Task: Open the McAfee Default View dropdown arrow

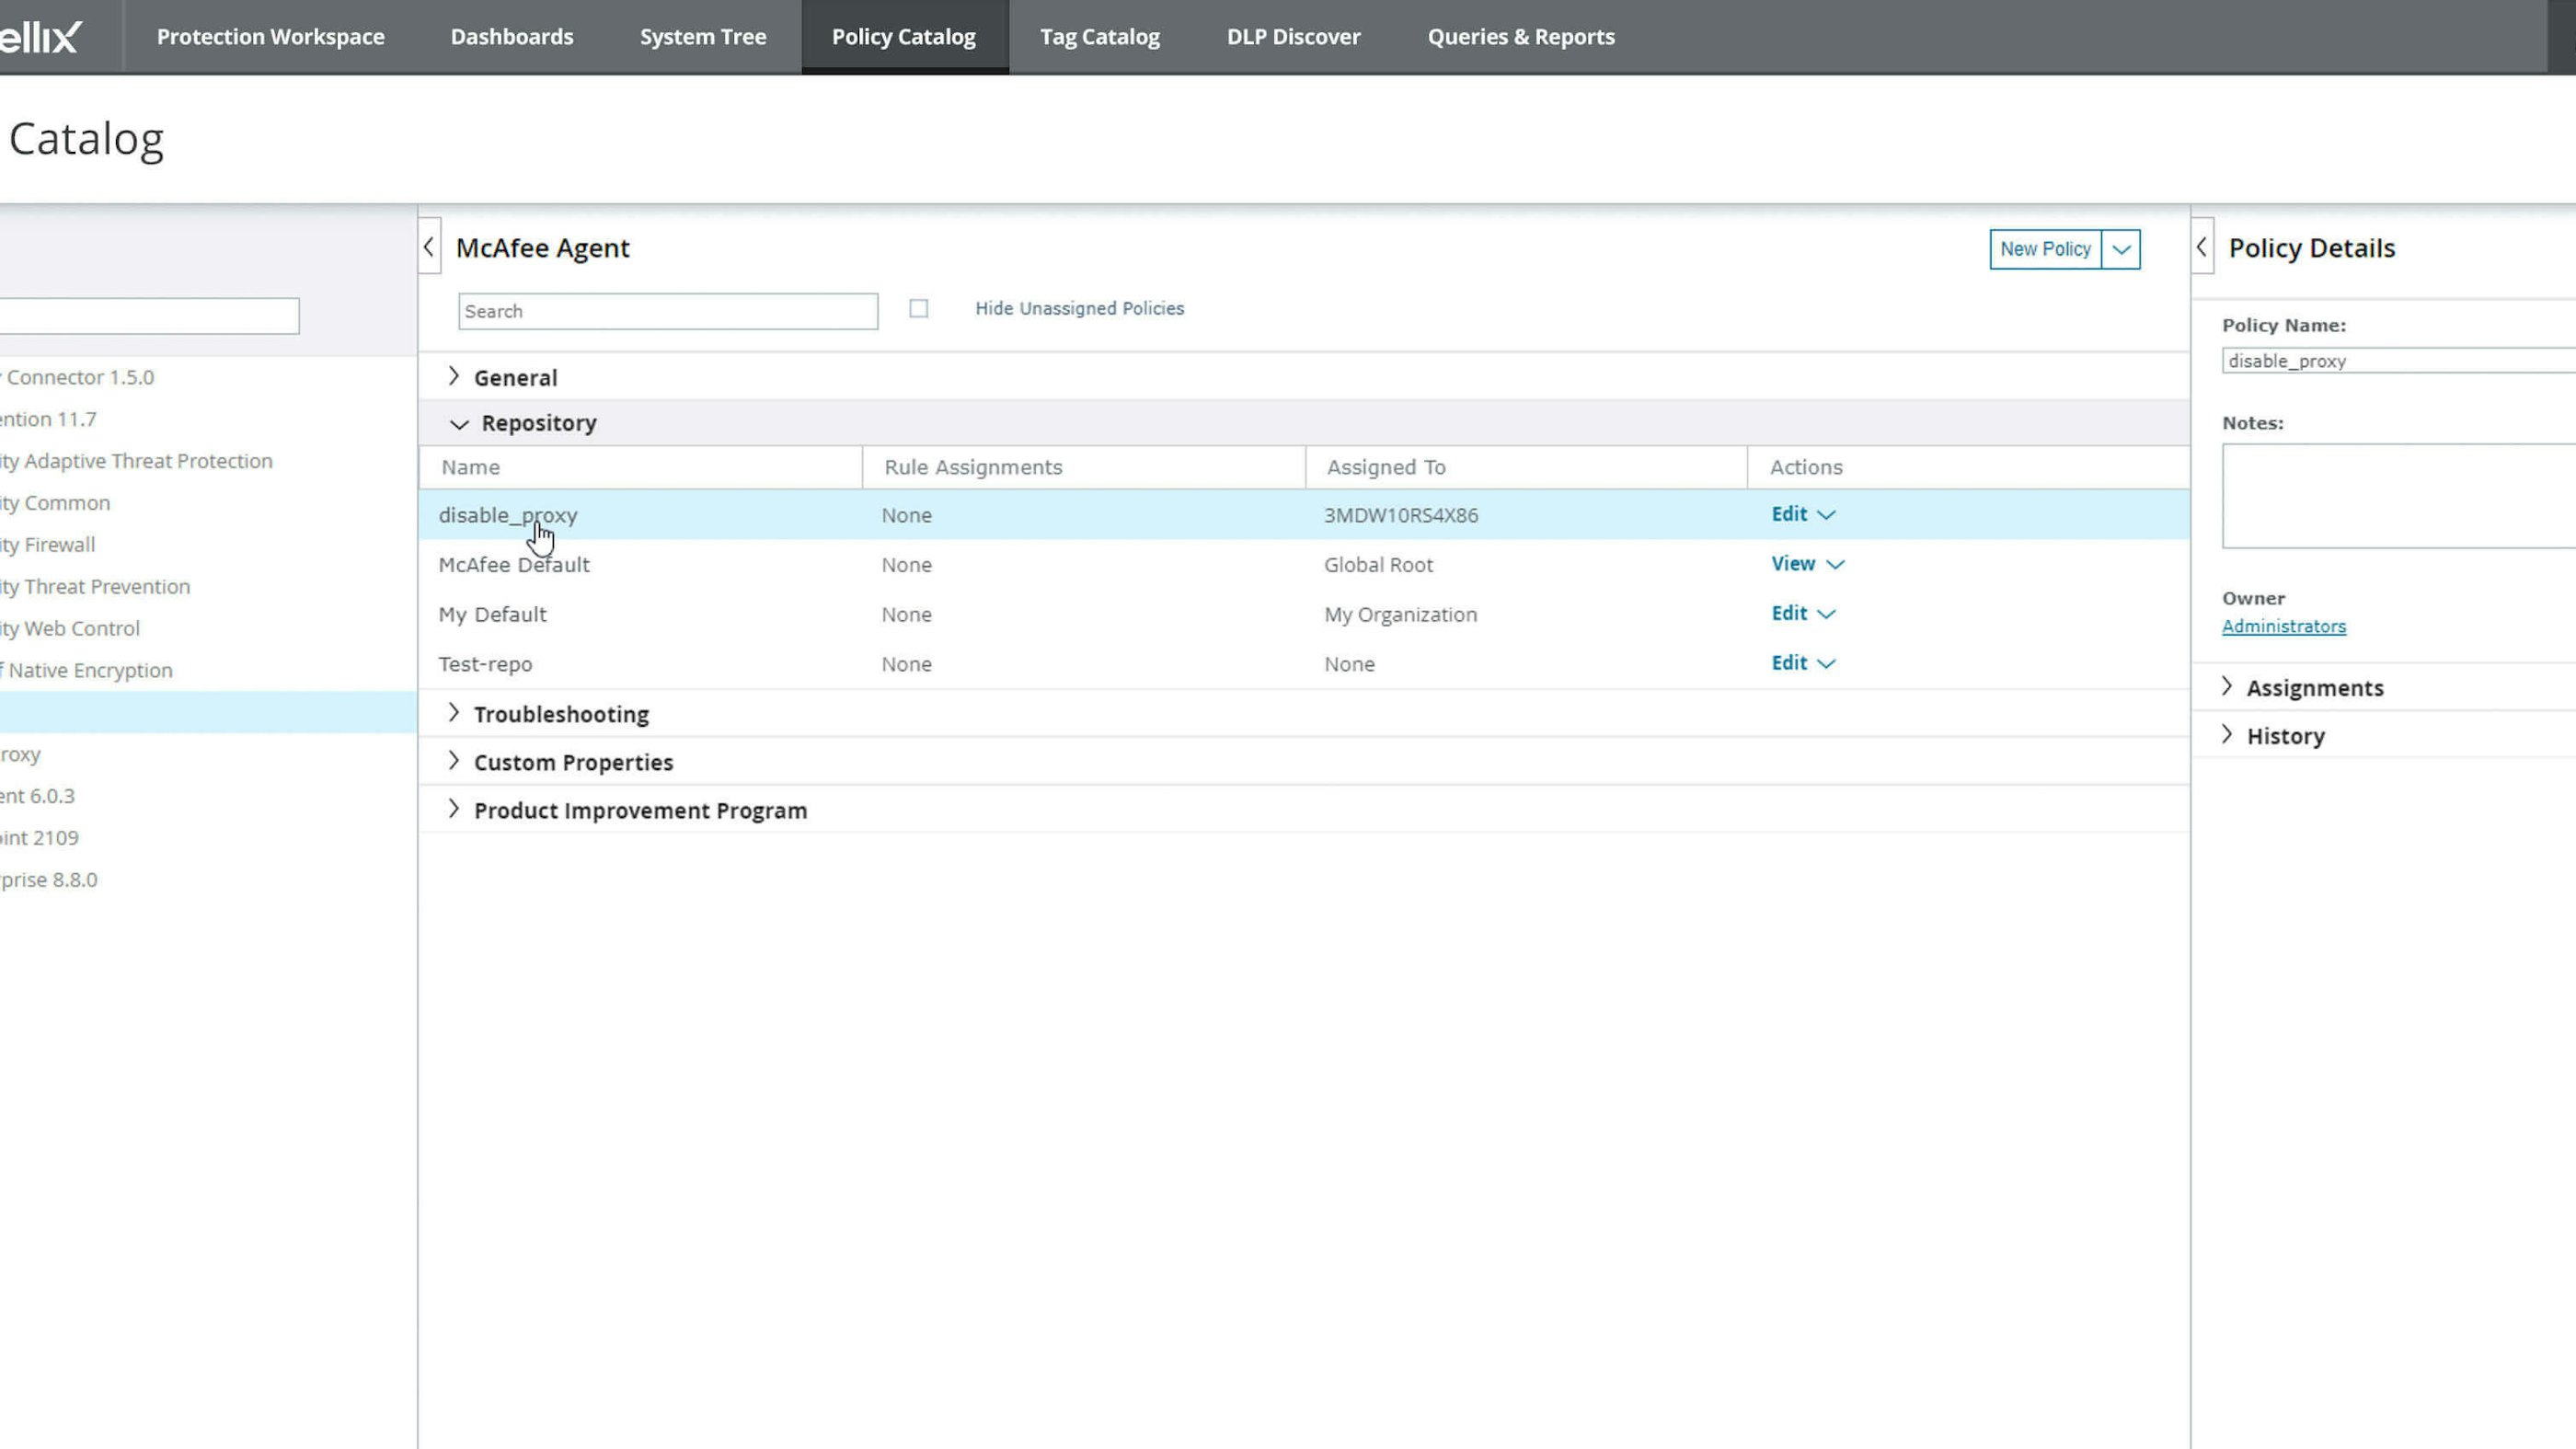Action: coord(1835,564)
